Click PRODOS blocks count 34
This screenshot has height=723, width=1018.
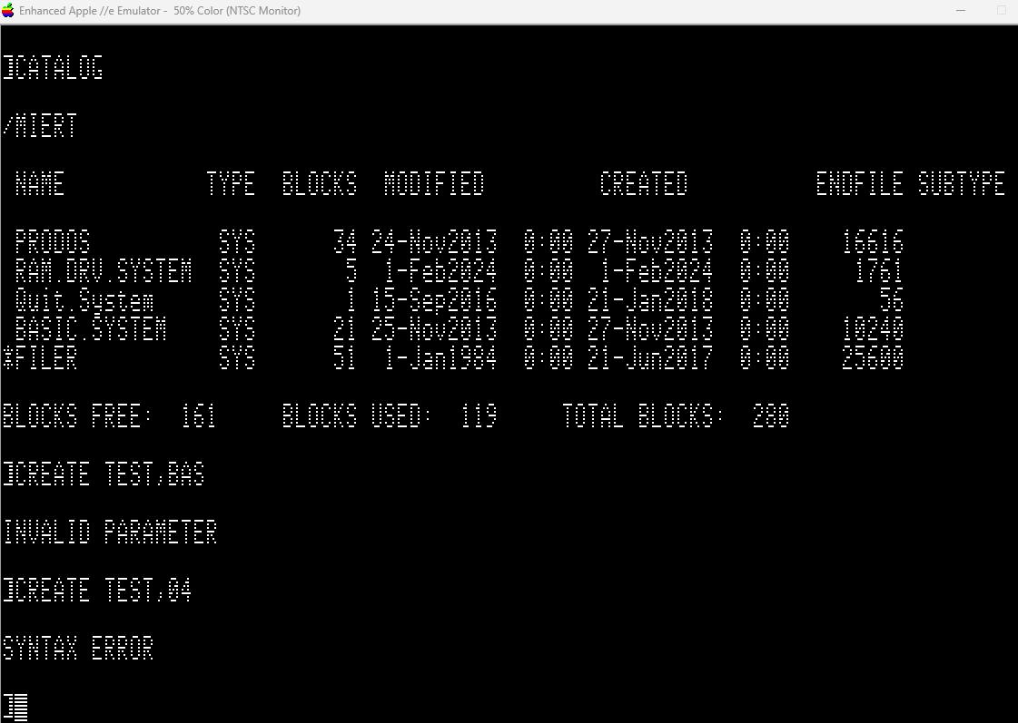pos(345,242)
